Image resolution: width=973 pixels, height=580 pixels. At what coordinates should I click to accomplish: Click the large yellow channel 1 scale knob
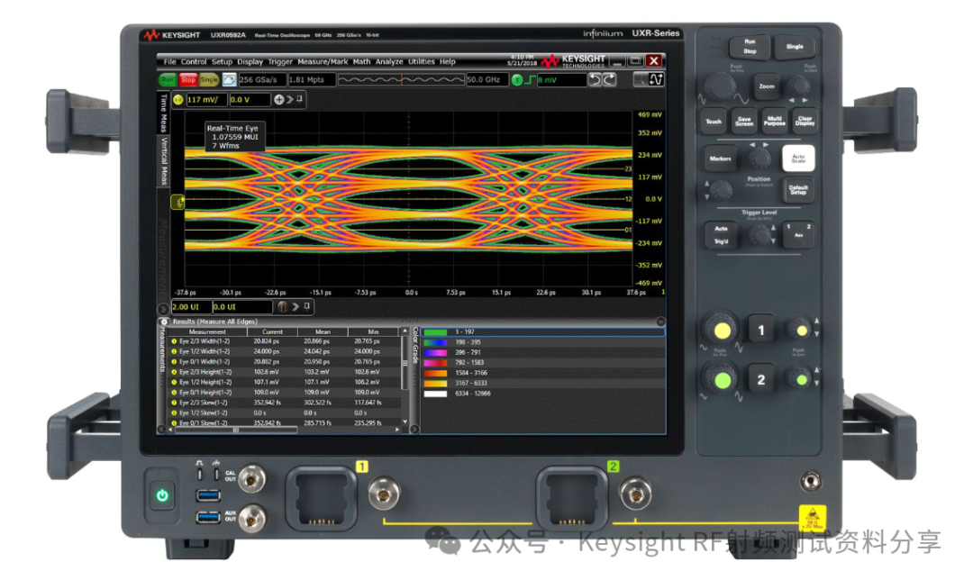tap(722, 331)
